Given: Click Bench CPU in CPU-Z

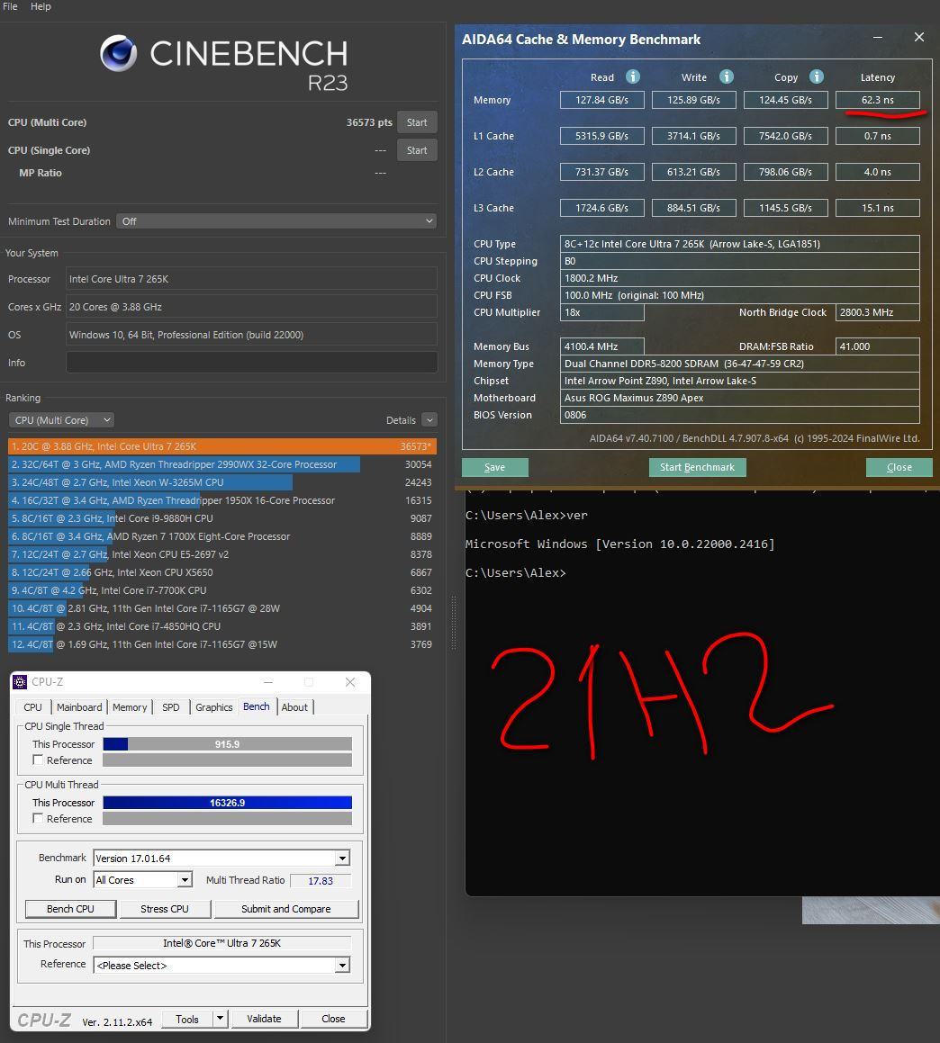Looking at the screenshot, I should coord(70,909).
